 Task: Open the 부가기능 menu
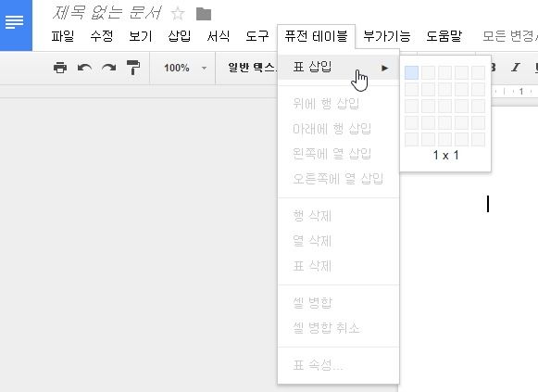pyautogui.click(x=387, y=36)
